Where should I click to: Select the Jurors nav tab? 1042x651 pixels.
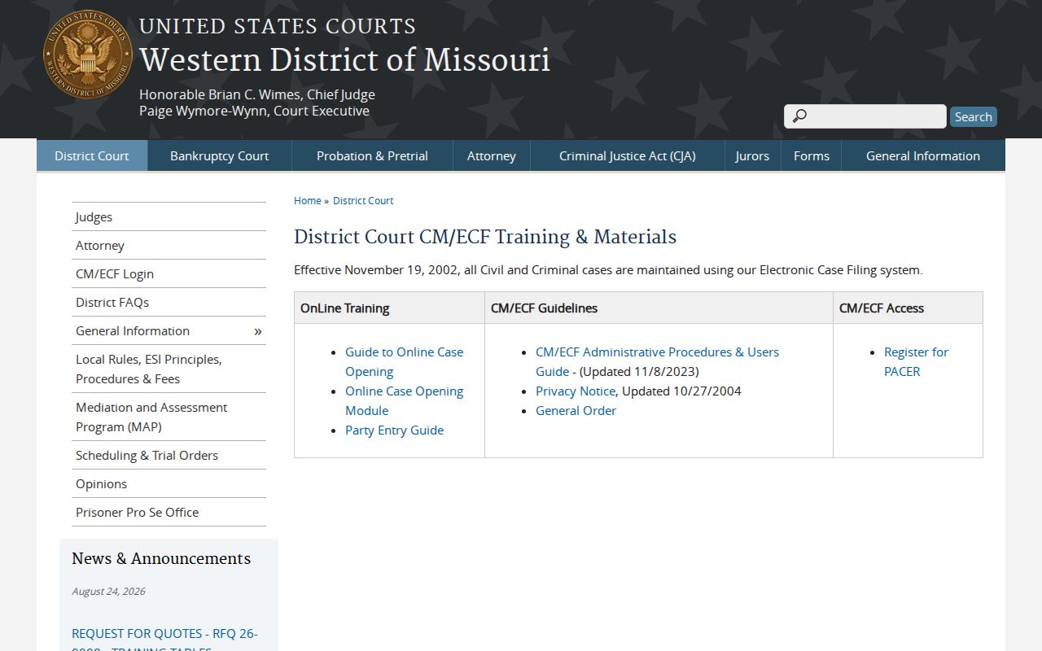coord(752,155)
